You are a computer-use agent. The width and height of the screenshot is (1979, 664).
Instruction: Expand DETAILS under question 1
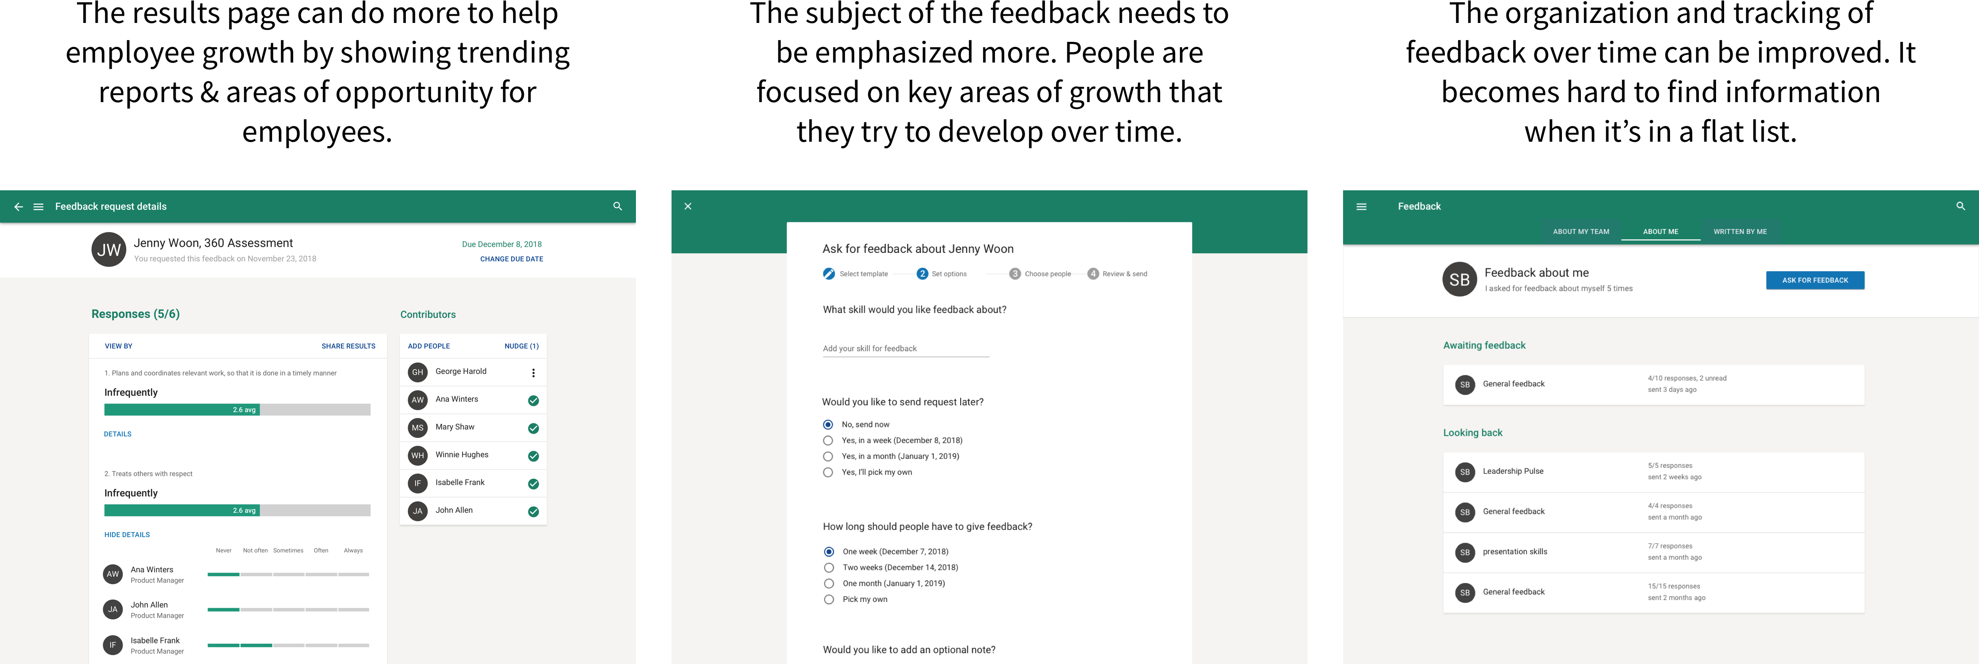[118, 435]
